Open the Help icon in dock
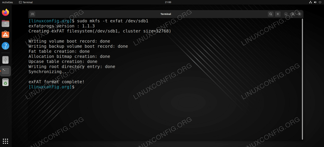Viewport: 324px width, 147px height. 5,46
